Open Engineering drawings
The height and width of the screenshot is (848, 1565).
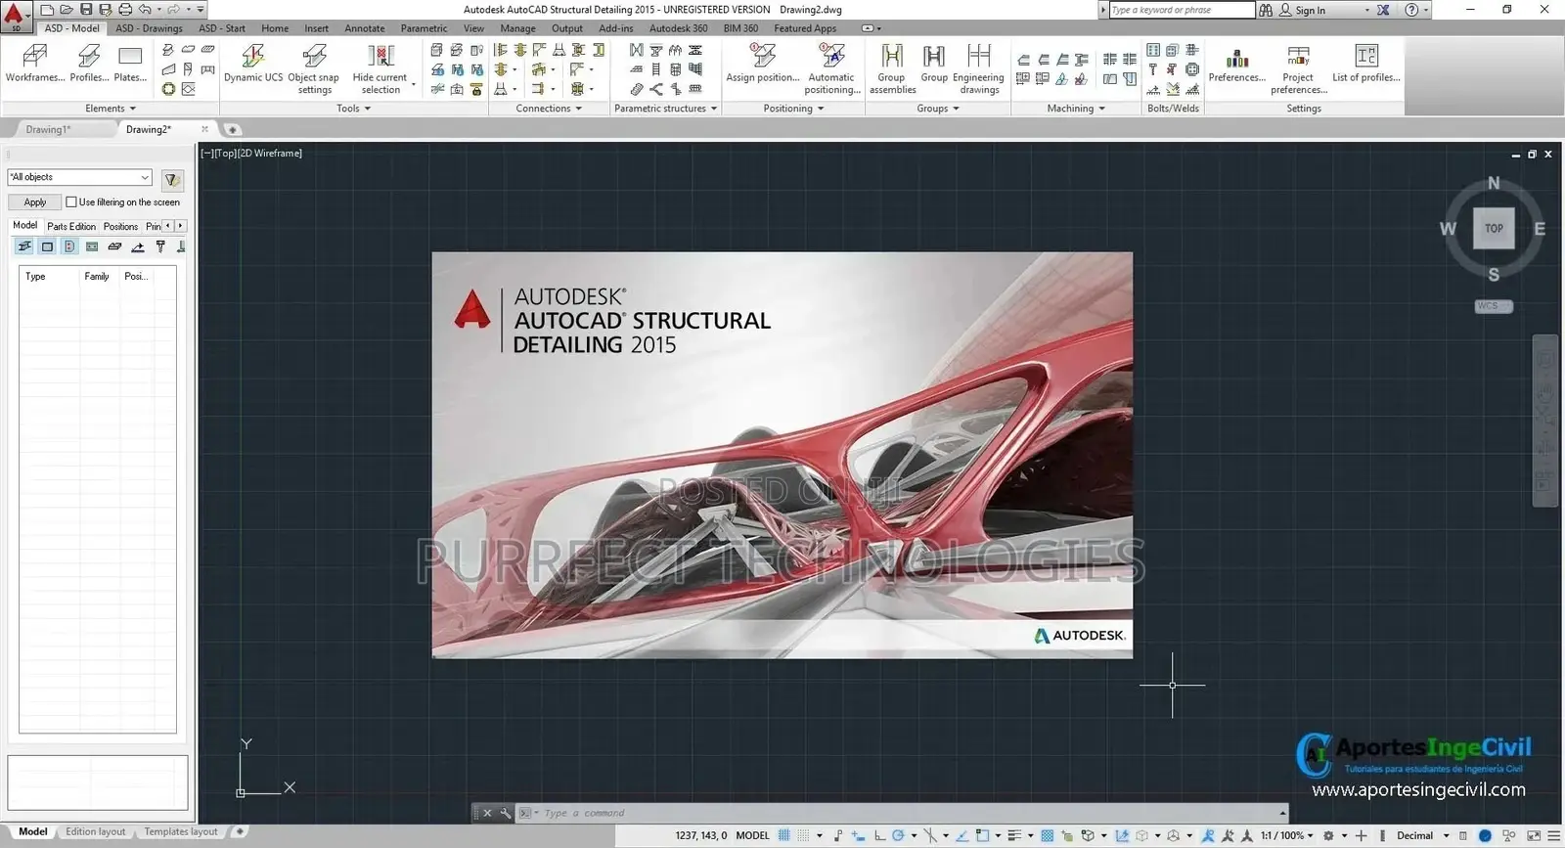[x=979, y=68]
